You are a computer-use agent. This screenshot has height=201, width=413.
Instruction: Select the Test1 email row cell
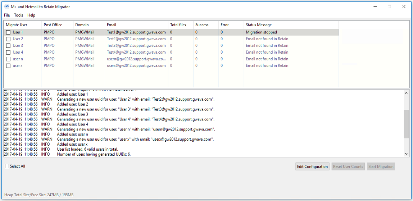pos(136,32)
